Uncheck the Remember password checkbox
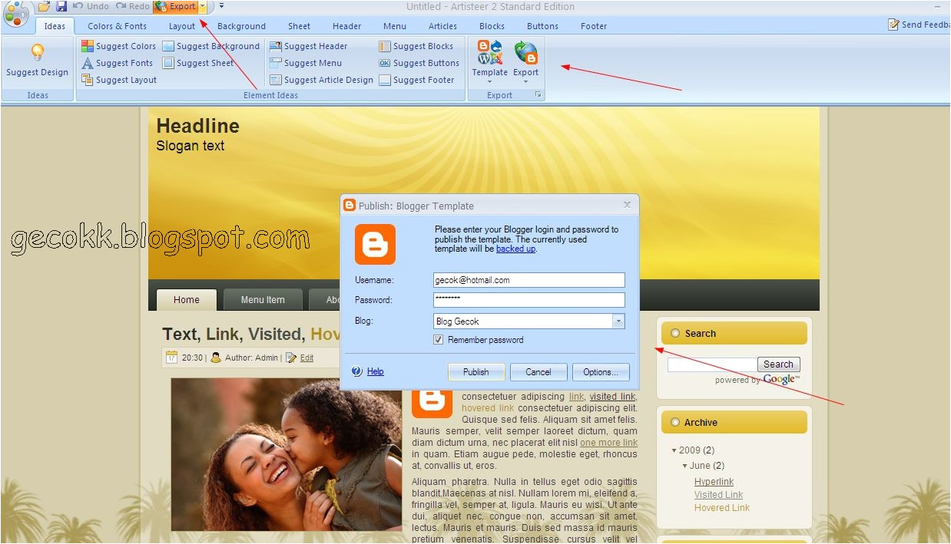The width and height of the screenshot is (951, 544). click(x=439, y=340)
